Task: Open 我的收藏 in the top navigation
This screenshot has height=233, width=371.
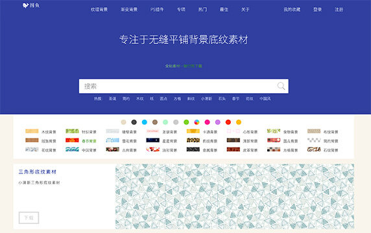Action: coord(292,10)
